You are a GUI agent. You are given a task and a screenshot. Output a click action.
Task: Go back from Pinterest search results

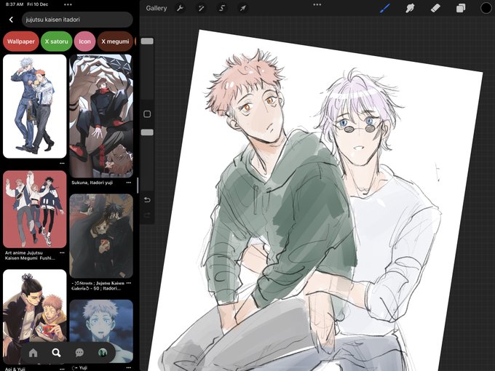pos(11,20)
